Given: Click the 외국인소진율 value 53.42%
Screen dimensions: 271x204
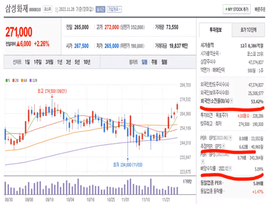Looking at the screenshot, I should (x=257, y=101).
